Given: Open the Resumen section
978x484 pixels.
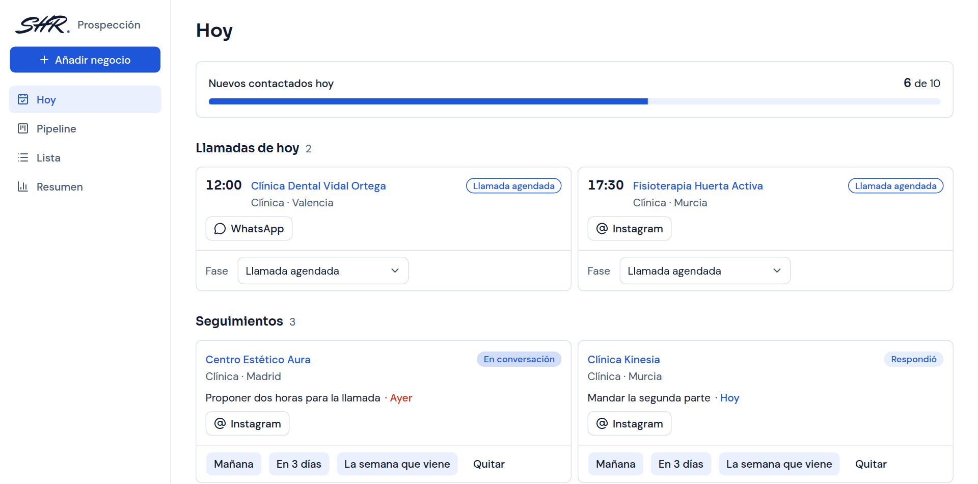Looking at the screenshot, I should 85,186.
